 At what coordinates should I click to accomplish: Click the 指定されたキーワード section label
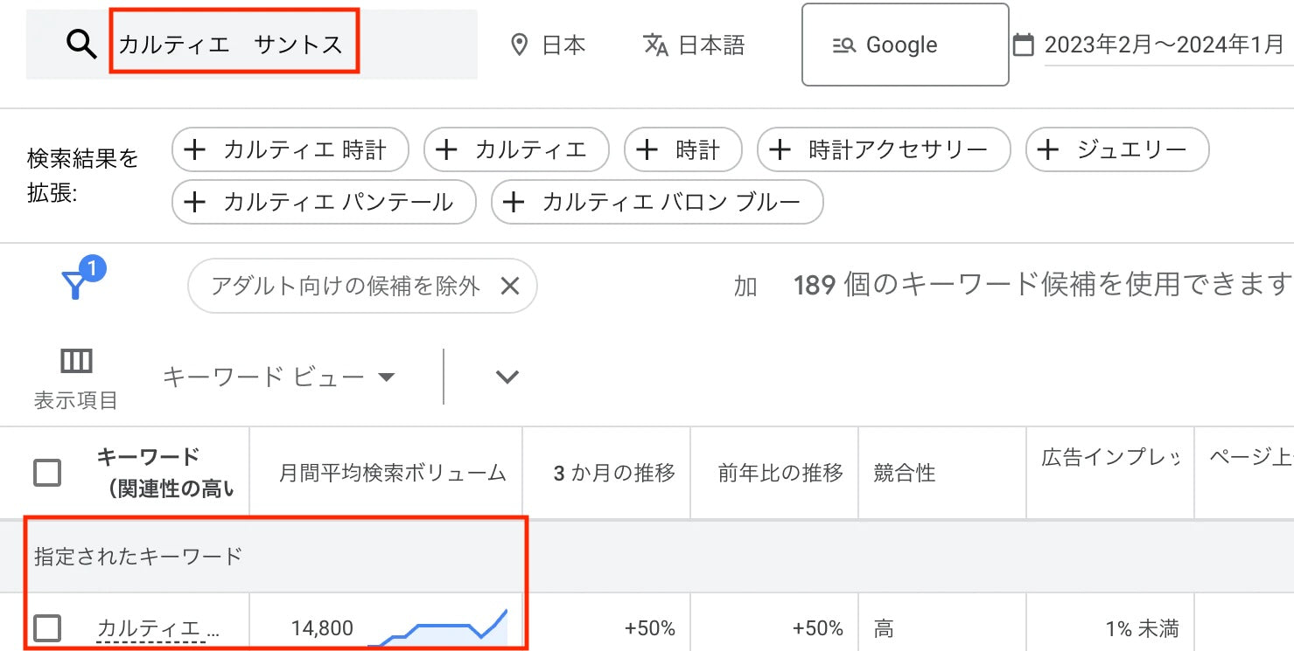[137, 556]
